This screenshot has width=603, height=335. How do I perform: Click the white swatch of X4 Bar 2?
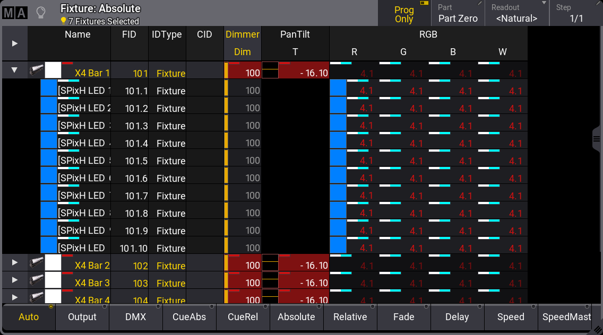coord(53,262)
